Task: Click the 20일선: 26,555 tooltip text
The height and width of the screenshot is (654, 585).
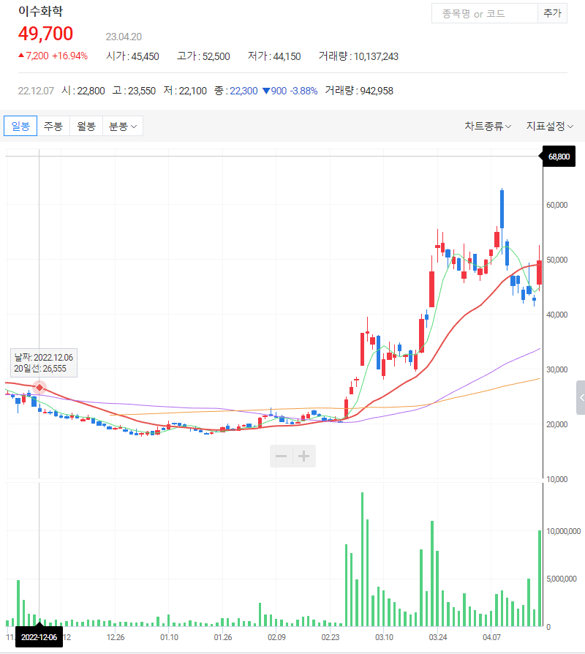Action: click(40, 369)
